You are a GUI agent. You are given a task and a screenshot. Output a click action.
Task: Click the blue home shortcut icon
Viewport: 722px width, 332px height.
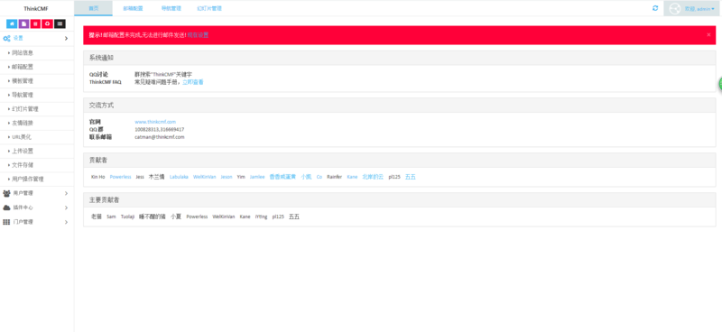pyautogui.click(x=12, y=23)
